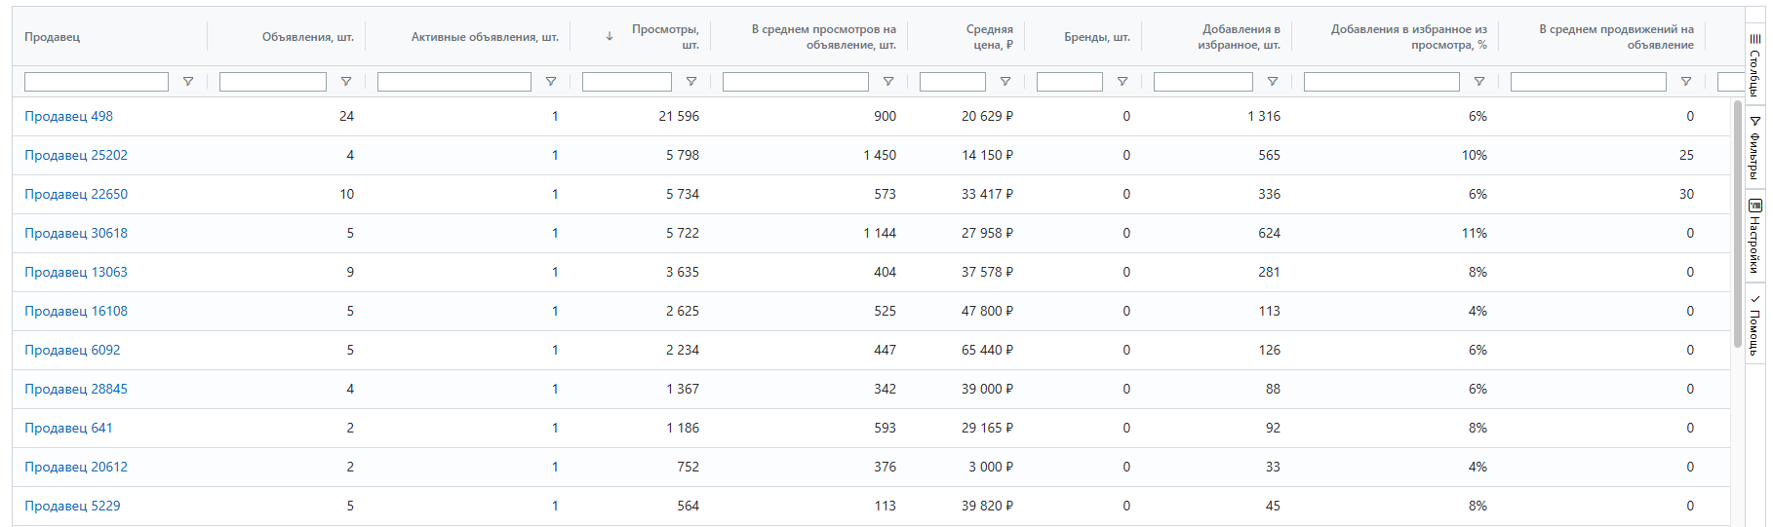Focus the Продавец filter text field

(97, 82)
